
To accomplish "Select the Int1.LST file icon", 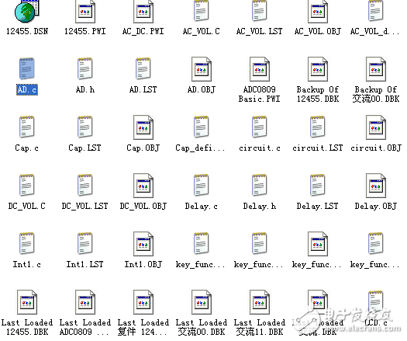I will (85, 243).
